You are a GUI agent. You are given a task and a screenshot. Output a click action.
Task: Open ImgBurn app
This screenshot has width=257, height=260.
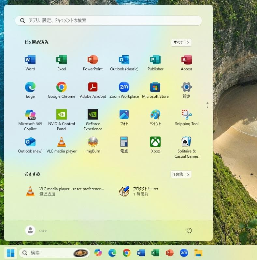coord(93,145)
